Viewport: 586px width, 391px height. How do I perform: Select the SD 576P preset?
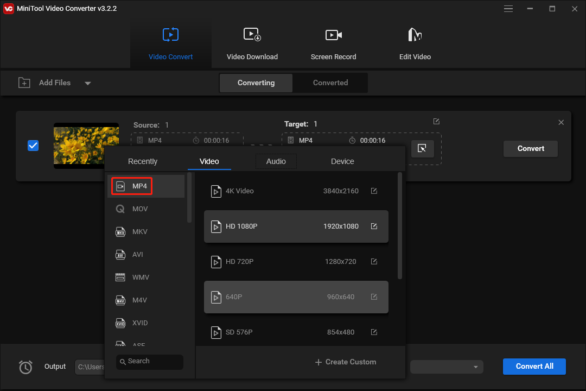[x=296, y=332]
